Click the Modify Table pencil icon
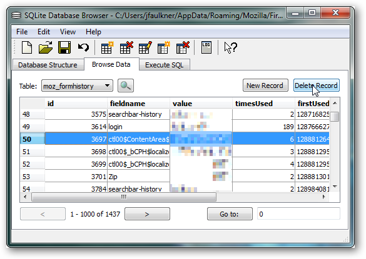This screenshot has height=259, width=366. pyautogui.click(x=145, y=47)
